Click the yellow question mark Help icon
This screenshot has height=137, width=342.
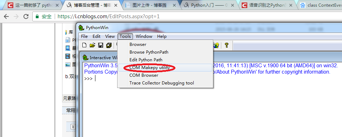pos(226,45)
